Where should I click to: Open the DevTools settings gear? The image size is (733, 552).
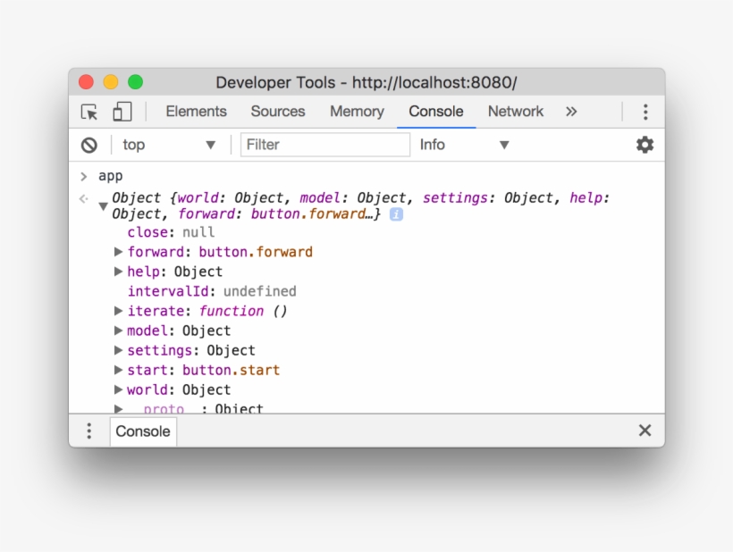[x=645, y=144]
